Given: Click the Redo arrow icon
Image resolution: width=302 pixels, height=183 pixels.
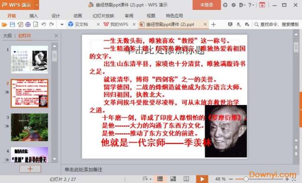Looking at the screenshot, I should tap(51, 25).
